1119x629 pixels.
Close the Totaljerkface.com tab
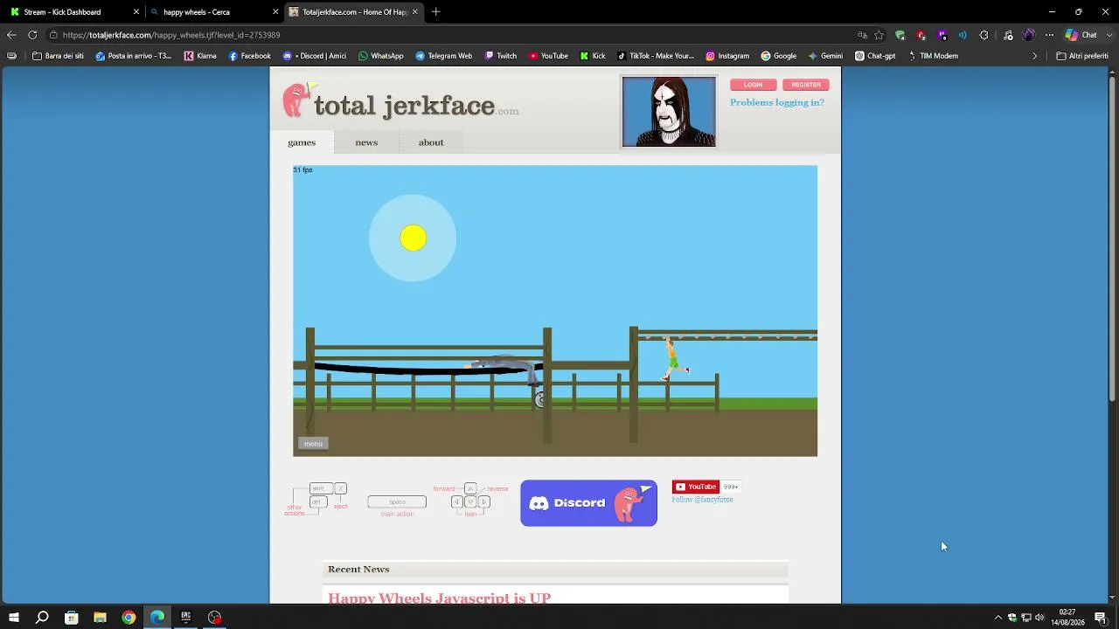(x=415, y=12)
